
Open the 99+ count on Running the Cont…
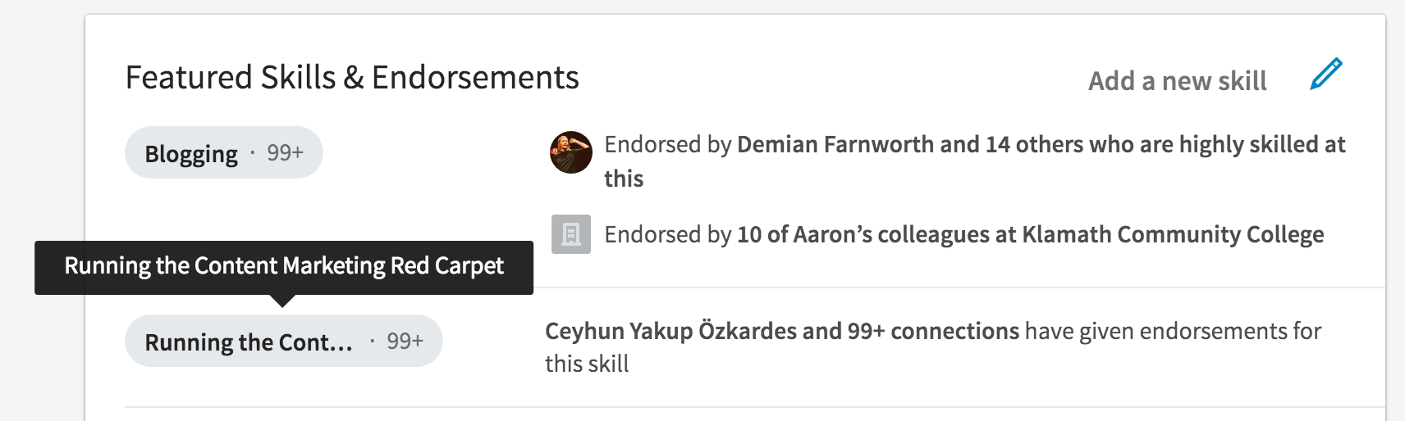(x=405, y=341)
